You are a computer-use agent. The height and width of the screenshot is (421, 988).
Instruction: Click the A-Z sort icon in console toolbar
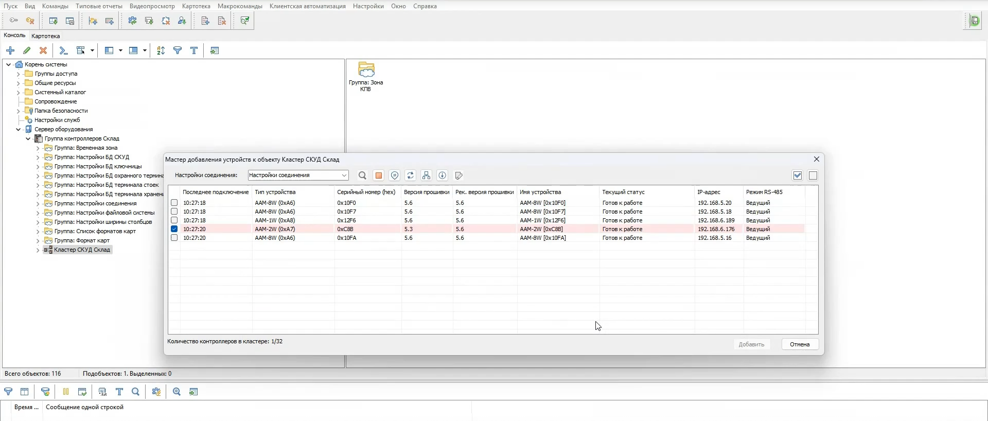click(x=161, y=50)
